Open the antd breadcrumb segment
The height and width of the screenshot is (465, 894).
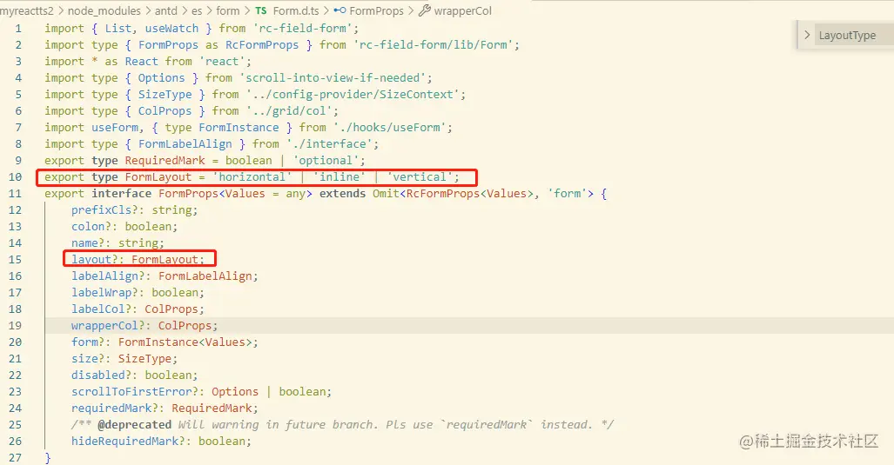[x=166, y=10]
